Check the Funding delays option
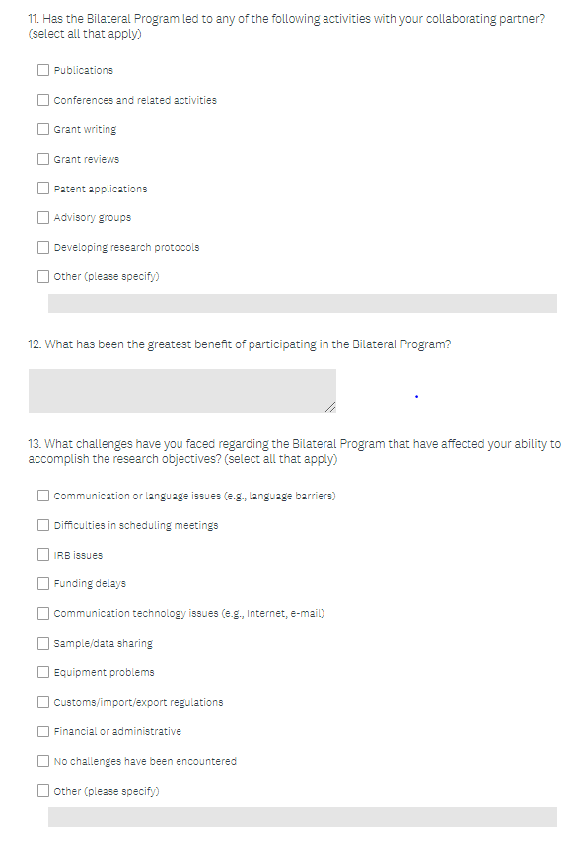This screenshot has height=842, width=576. click(43, 583)
